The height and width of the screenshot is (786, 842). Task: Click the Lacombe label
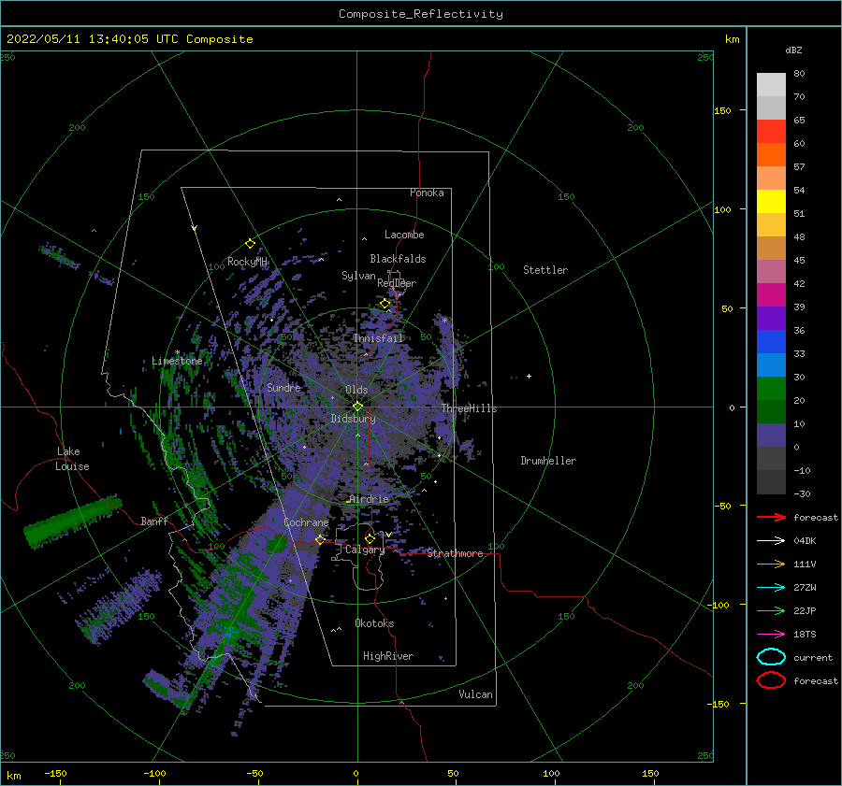click(x=404, y=235)
